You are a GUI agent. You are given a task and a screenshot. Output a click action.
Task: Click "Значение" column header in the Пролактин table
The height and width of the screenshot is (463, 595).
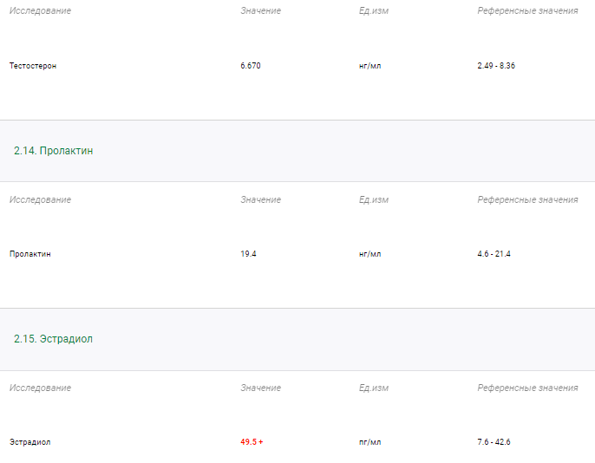coord(260,199)
